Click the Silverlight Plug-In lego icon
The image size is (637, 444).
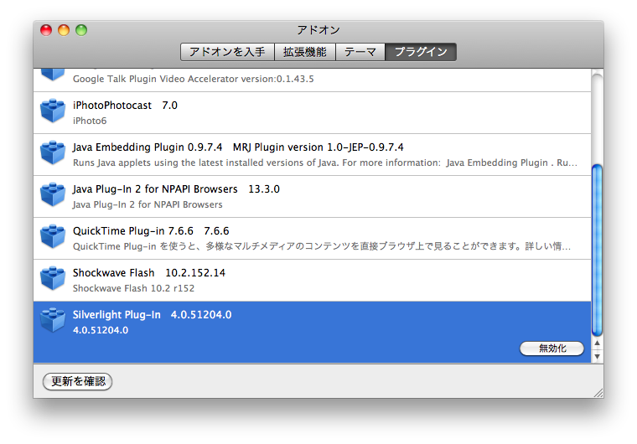(53, 321)
